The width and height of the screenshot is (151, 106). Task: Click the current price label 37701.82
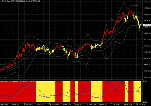147,25
